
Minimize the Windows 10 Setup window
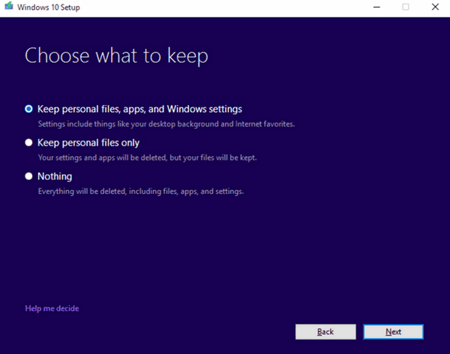tap(377, 7)
